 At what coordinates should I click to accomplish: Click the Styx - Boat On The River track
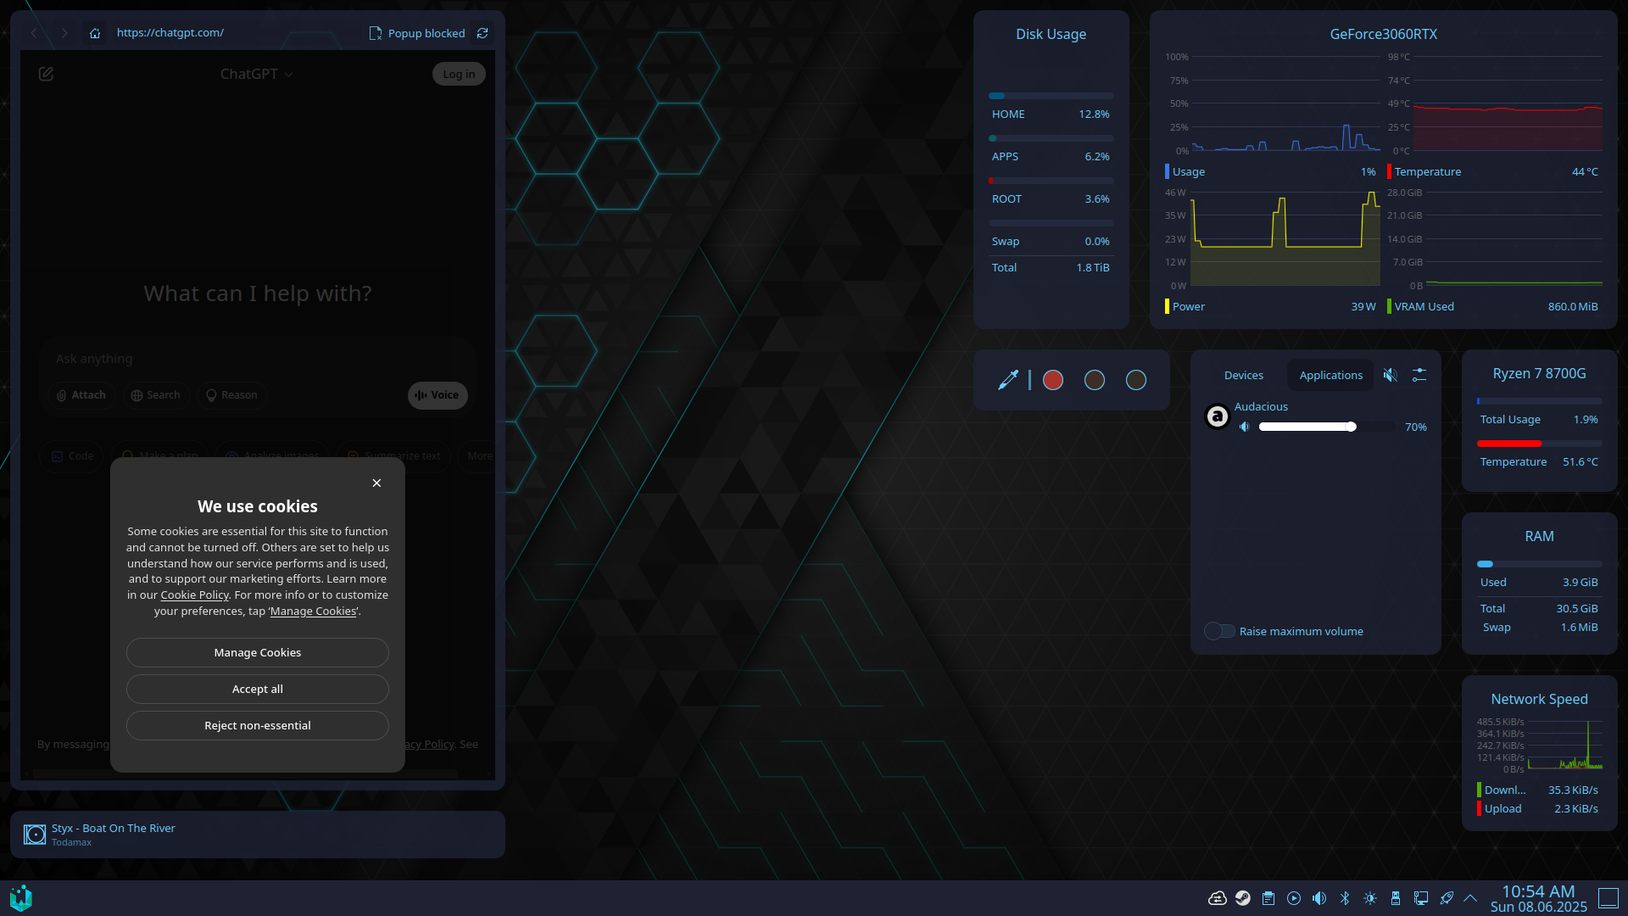click(x=113, y=829)
